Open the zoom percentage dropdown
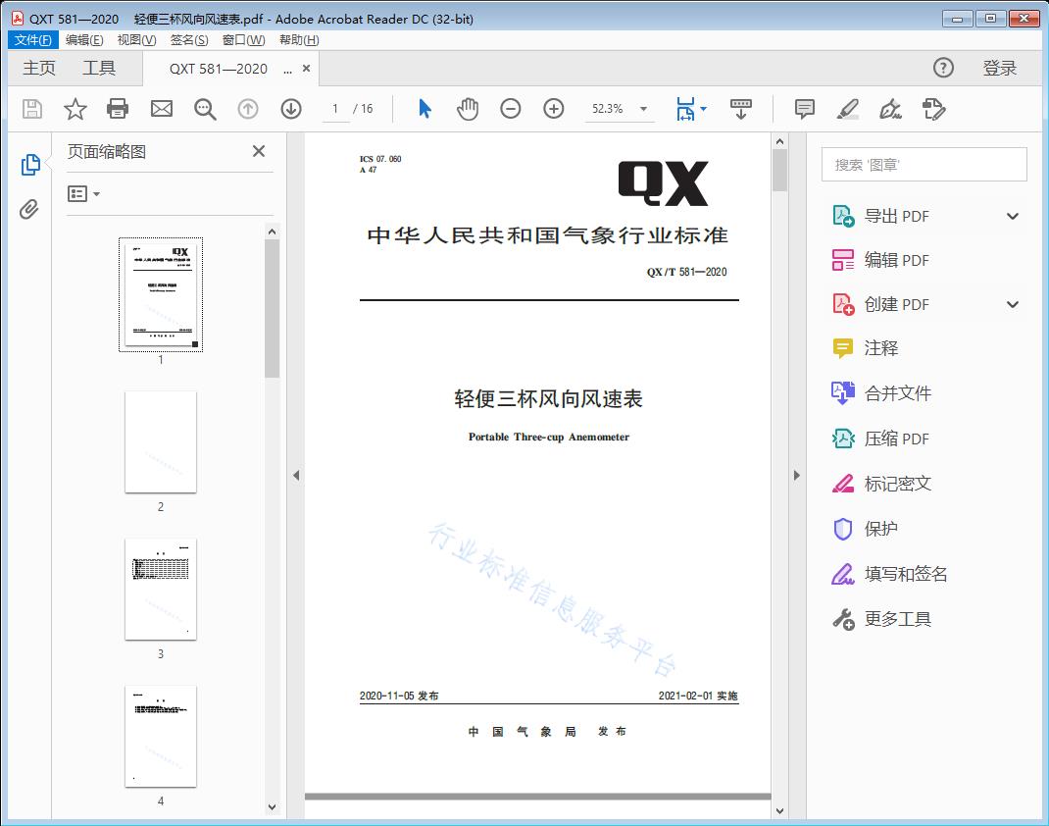 [x=643, y=109]
